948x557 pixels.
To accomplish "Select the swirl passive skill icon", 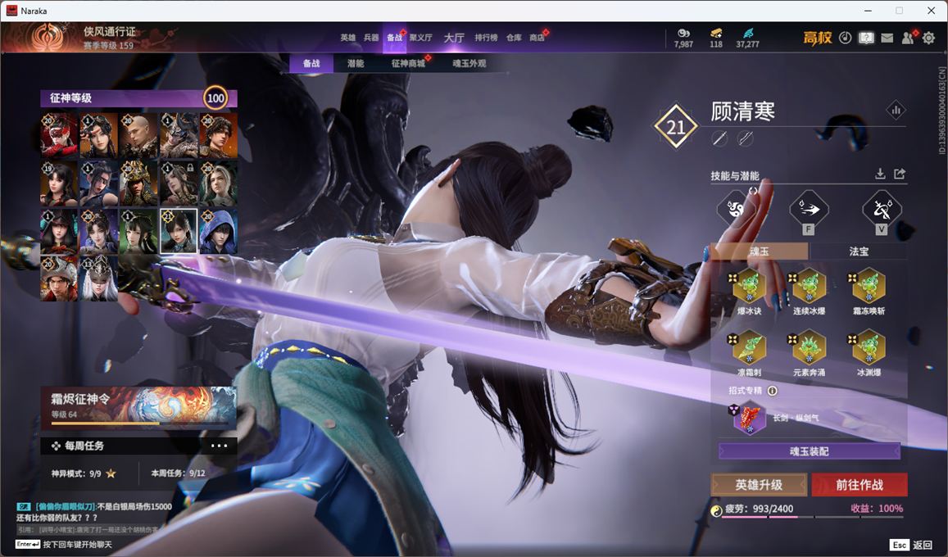I will [x=736, y=210].
